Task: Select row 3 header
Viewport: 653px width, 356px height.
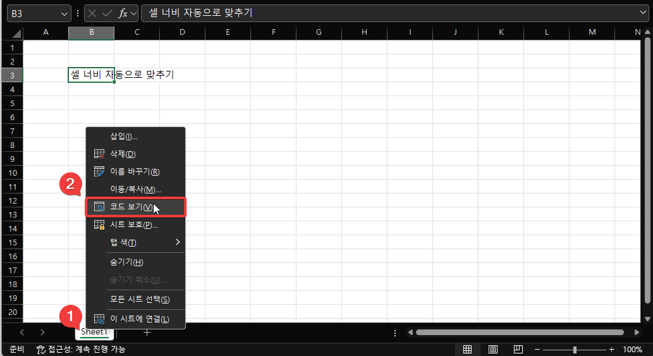Action: click(x=13, y=75)
